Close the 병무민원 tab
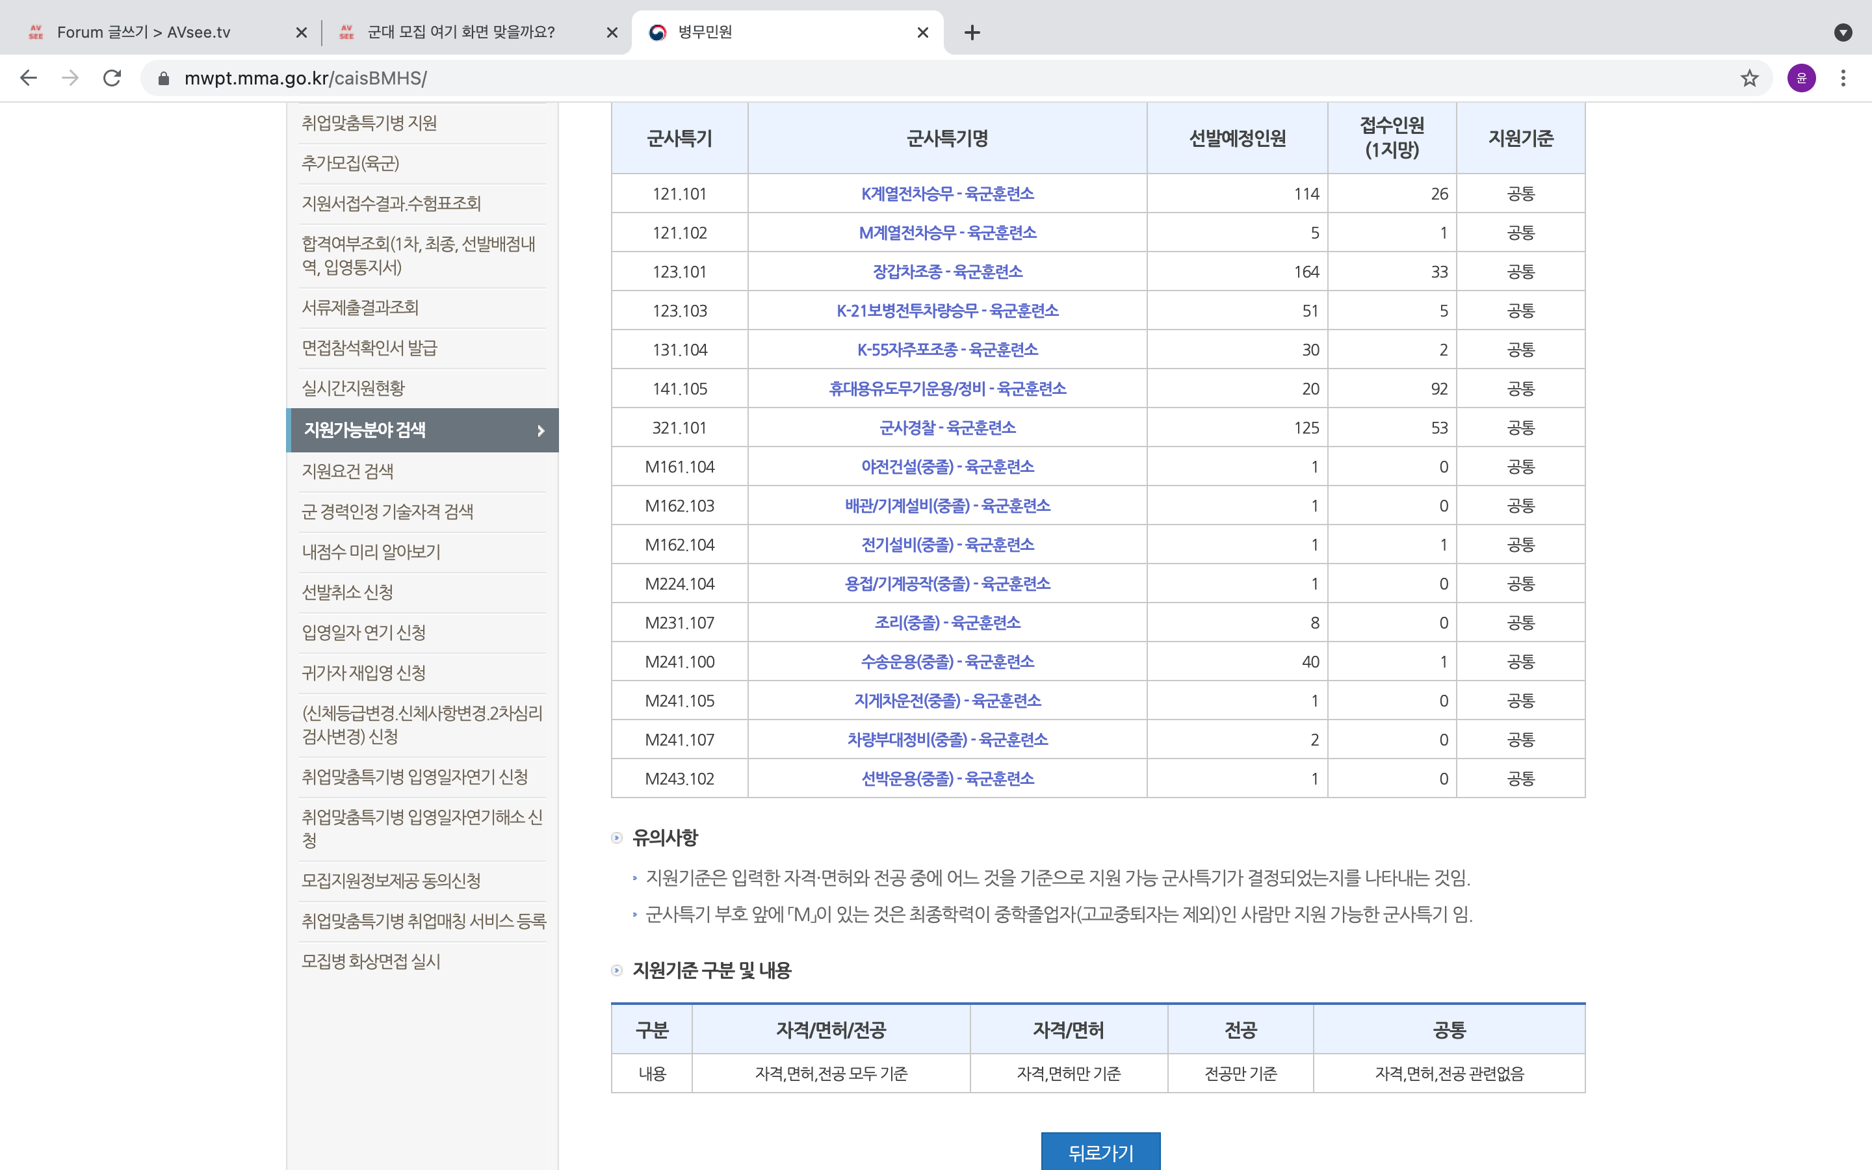The image size is (1872, 1170). [923, 32]
